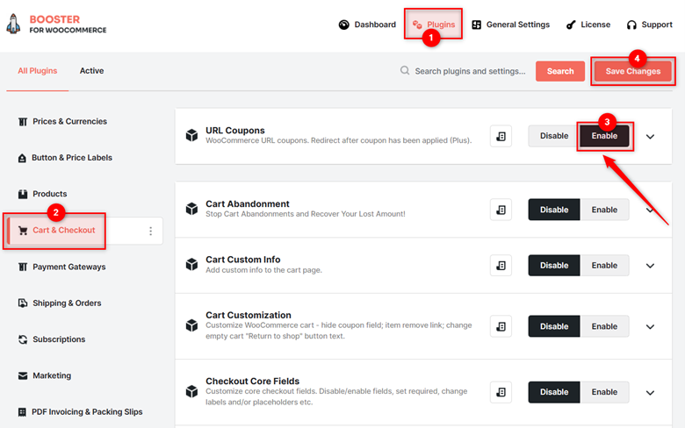Switch to the Active plugins tab
This screenshot has height=428, width=685.
[x=91, y=71]
